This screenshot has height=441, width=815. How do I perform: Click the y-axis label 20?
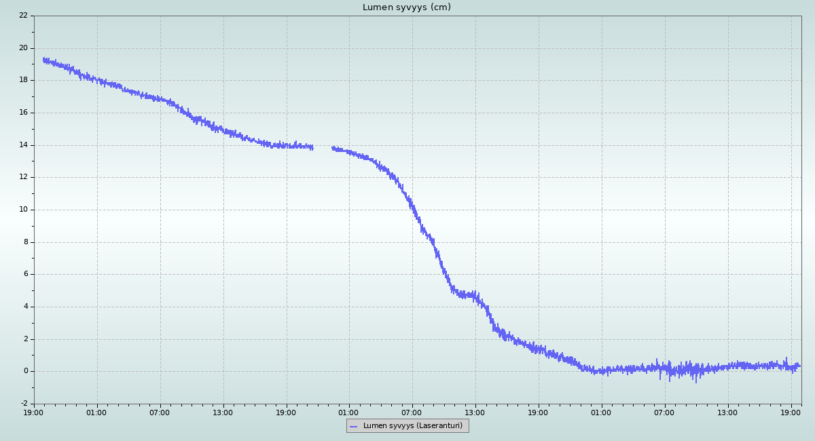[23, 47]
